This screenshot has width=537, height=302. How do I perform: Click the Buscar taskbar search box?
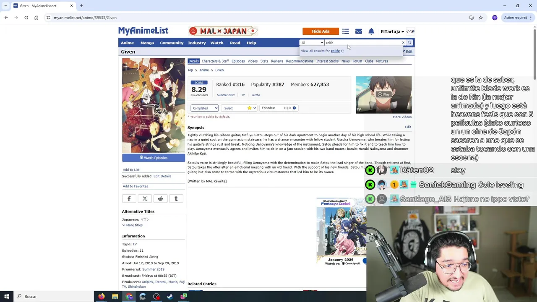tap(53, 297)
